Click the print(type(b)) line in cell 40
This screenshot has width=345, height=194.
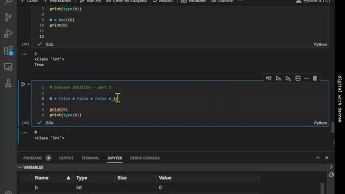coord(65,115)
